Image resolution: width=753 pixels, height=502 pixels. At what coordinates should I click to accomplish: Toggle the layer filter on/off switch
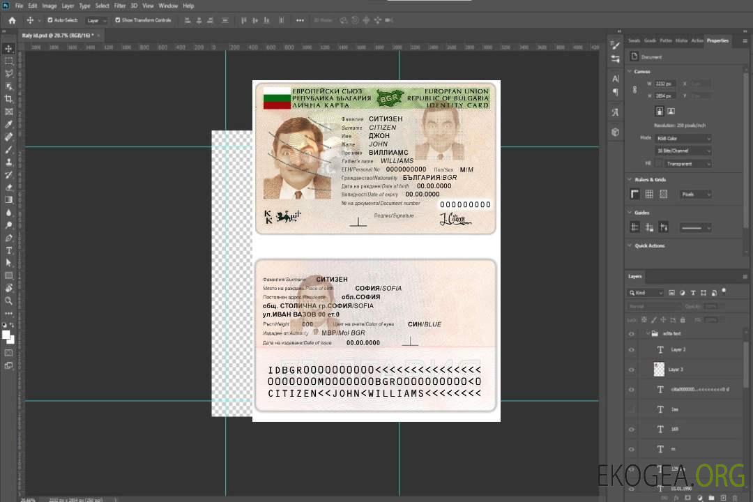point(724,291)
